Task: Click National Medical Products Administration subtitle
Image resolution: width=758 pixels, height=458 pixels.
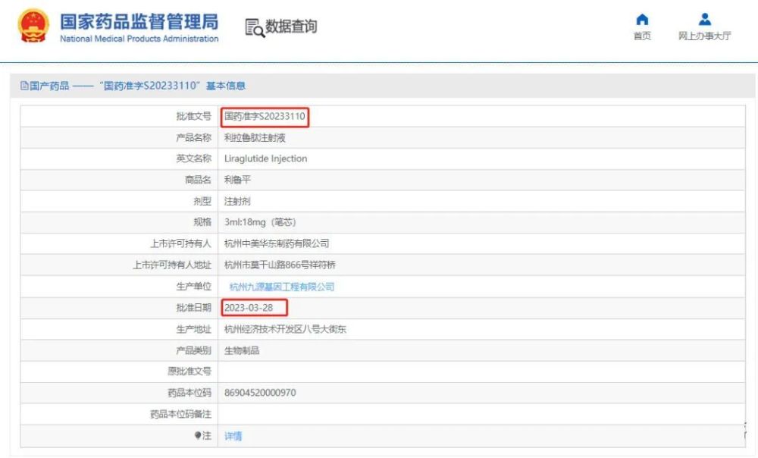Action: click(x=139, y=39)
